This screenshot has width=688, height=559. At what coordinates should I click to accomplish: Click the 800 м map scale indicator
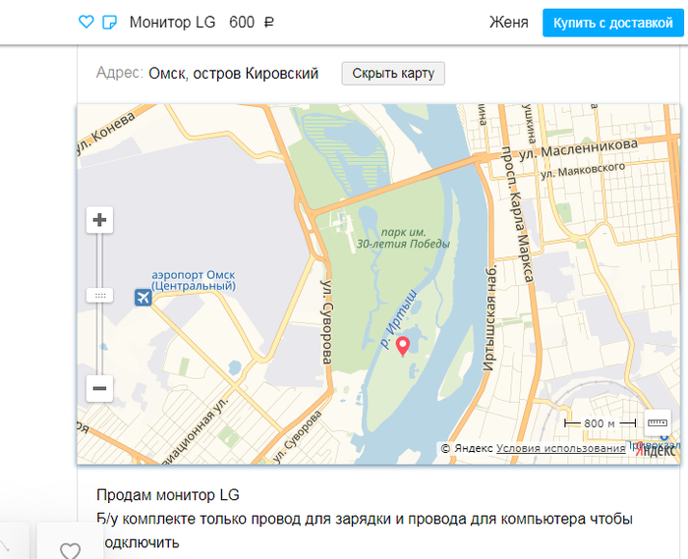tap(600, 423)
